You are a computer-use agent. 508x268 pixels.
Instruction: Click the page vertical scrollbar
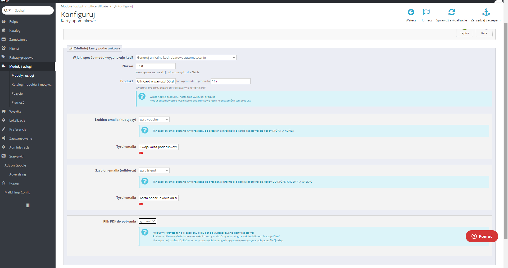point(506,131)
